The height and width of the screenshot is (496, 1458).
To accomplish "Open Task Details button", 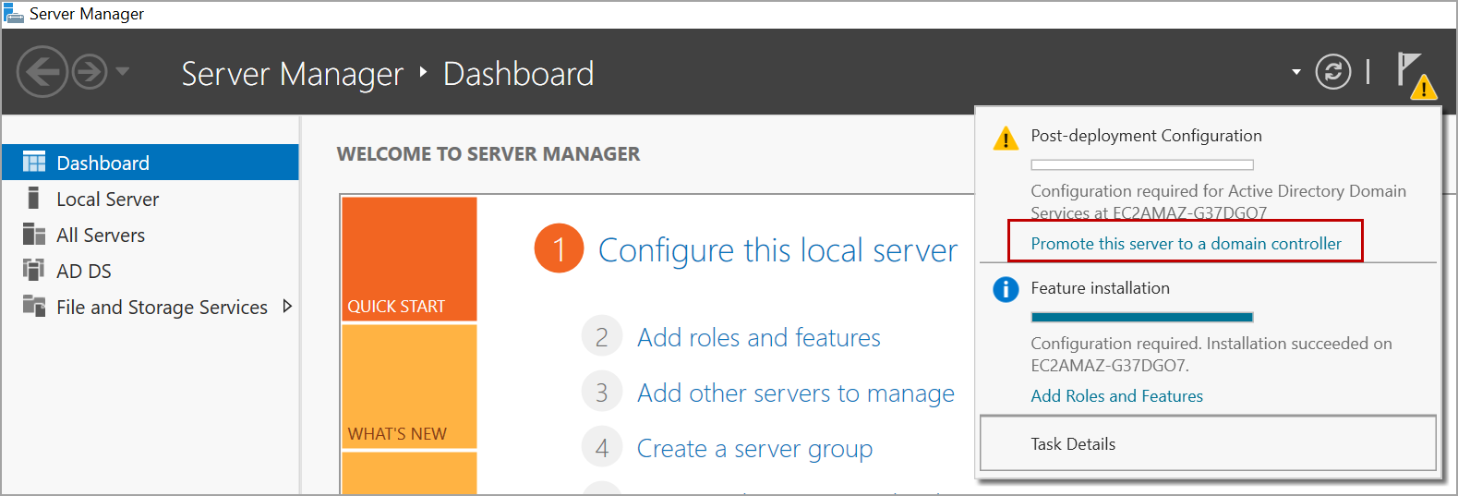I will coord(1073,444).
